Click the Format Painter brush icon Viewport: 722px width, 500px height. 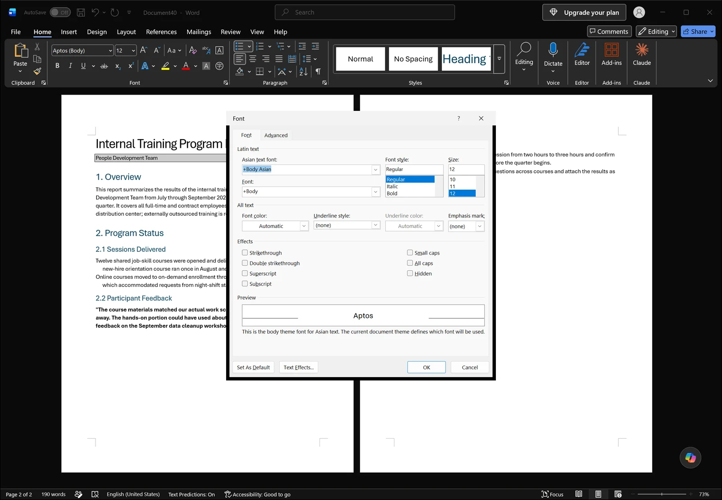click(x=37, y=71)
